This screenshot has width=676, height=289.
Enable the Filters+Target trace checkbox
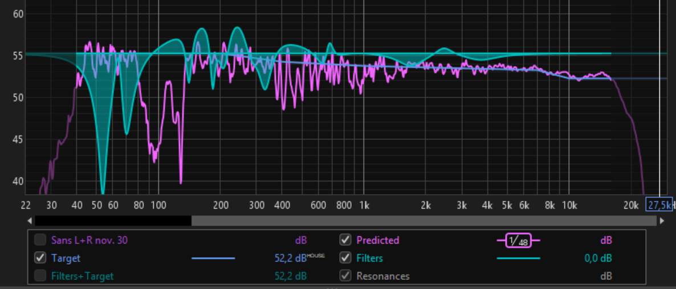pos(40,276)
